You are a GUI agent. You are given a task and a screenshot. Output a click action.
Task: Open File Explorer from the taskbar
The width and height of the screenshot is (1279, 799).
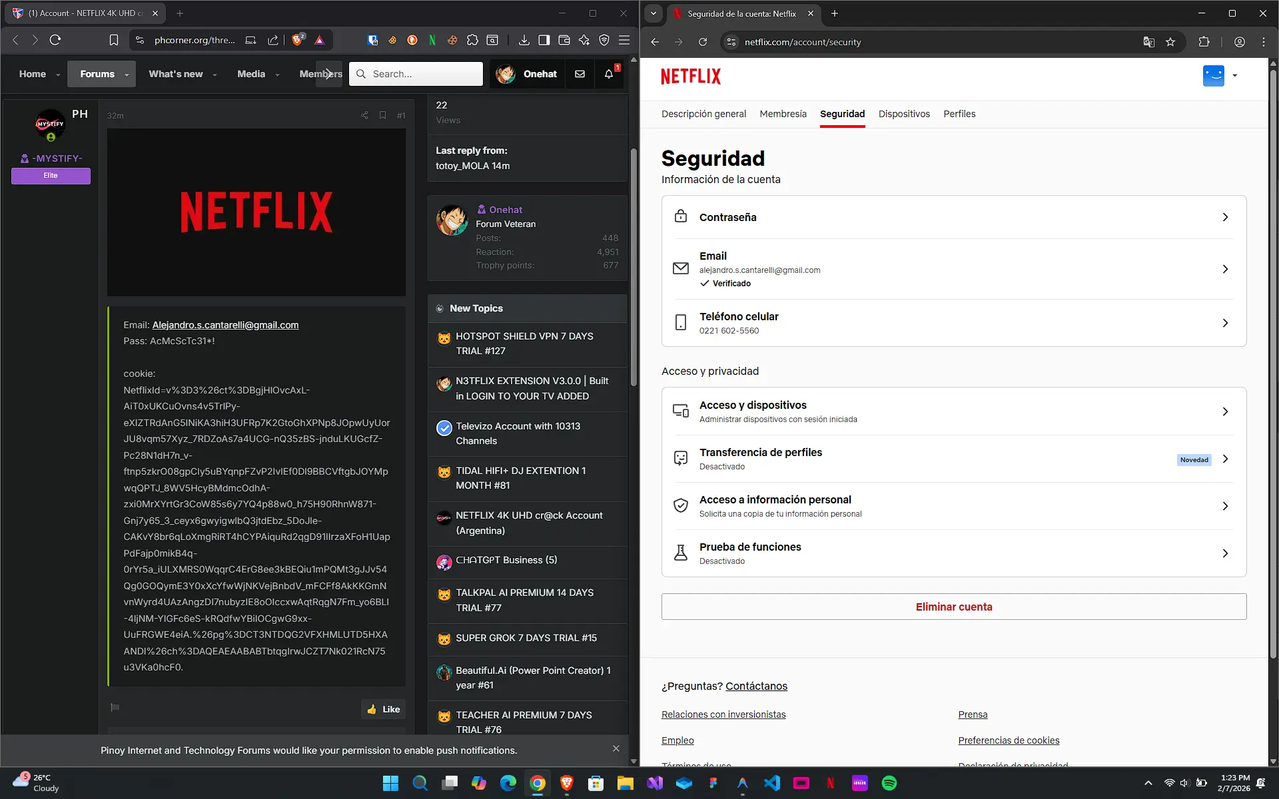click(625, 783)
